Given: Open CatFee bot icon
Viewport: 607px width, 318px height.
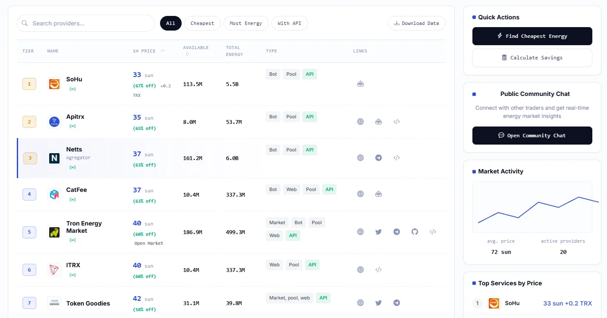Looking at the screenshot, I should pos(378,194).
